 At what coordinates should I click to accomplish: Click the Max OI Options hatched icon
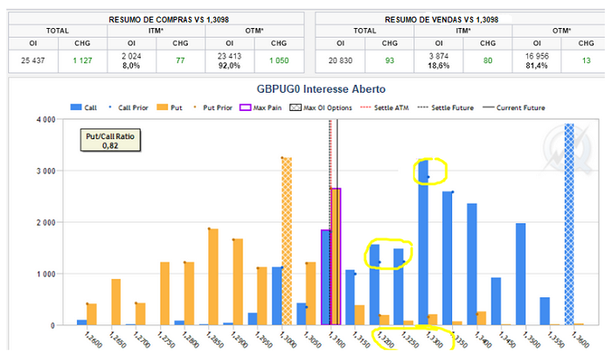296,108
